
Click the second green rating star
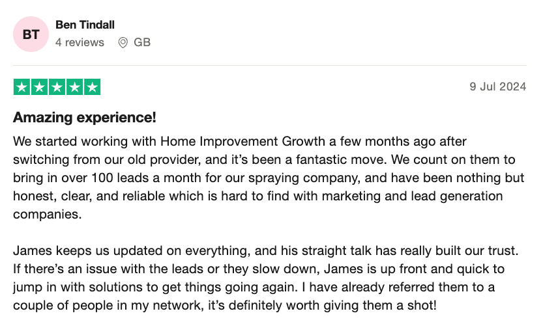[x=40, y=87]
